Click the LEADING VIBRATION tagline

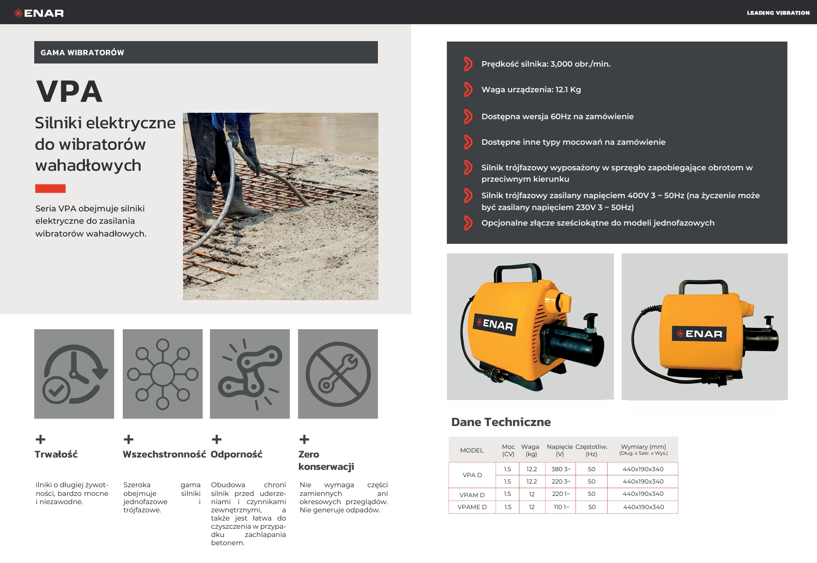[x=778, y=13]
